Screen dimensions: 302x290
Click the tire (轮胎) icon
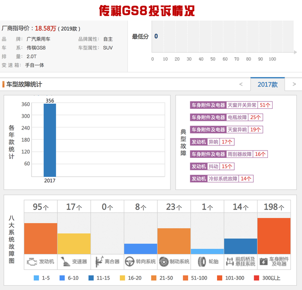coord(201,262)
